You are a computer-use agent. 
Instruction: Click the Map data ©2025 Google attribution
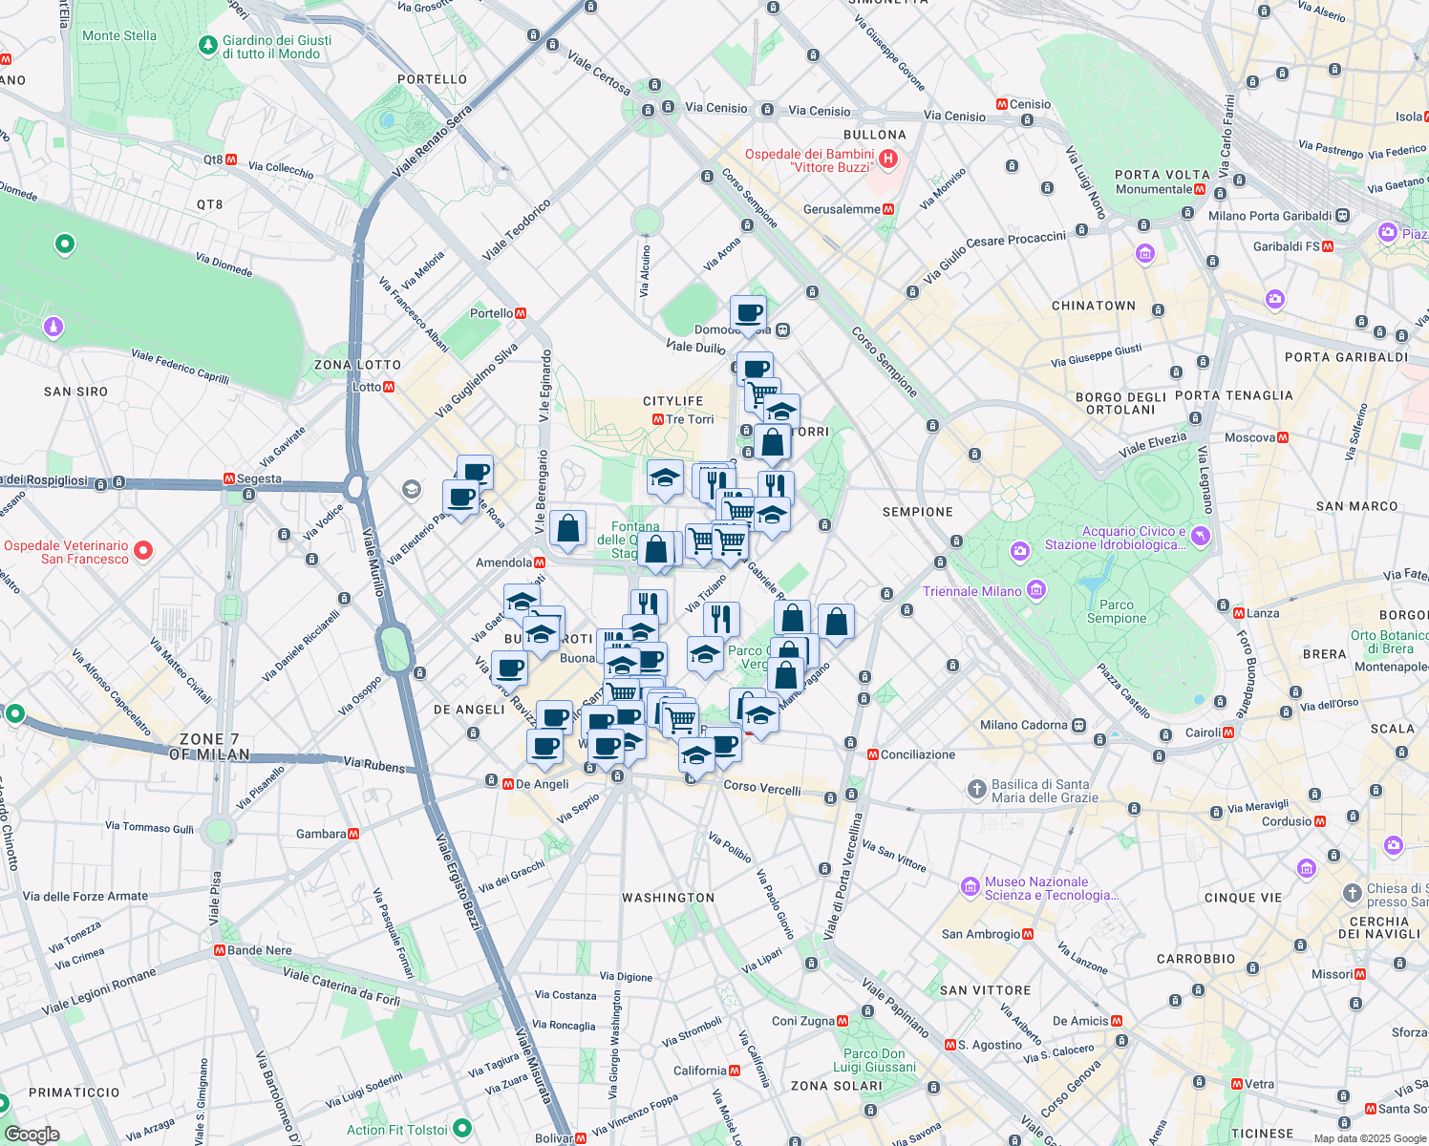point(1370,1138)
